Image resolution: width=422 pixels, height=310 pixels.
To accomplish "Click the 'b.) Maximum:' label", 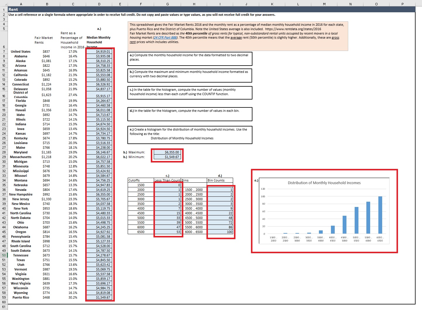I will click(x=134, y=152).
